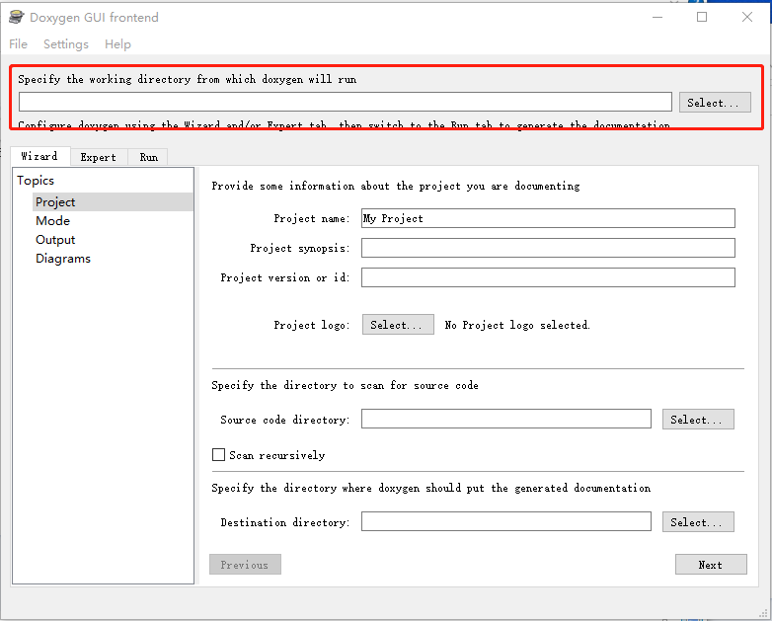Click the Project version or id field
The height and width of the screenshot is (621, 772).
pyautogui.click(x=548, y=277)
